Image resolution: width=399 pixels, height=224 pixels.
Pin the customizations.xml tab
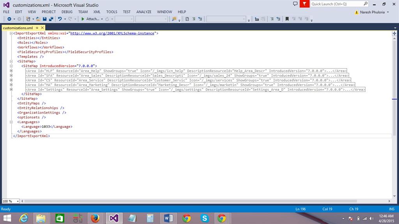coord(37,28)
